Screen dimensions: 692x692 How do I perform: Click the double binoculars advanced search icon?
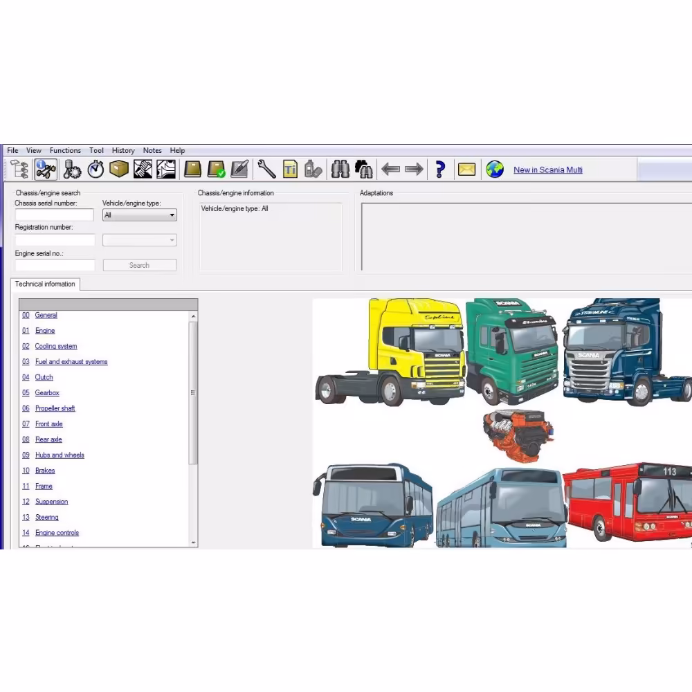pyautogui.click(x=364, y=170)
